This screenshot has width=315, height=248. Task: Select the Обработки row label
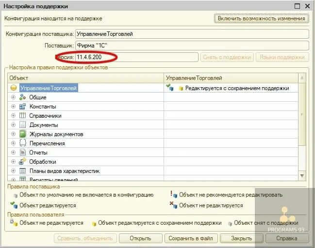coord(43,162)
